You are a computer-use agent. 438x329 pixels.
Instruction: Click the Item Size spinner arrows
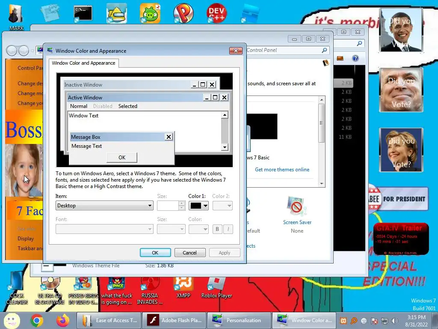click(x=181, y=206)
